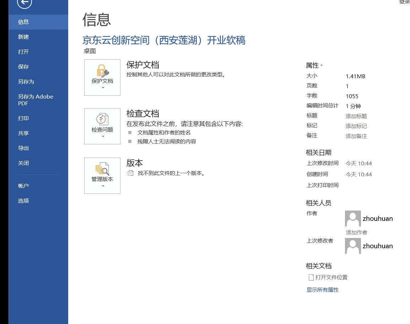Viewport: 410px width, 324px height.
Task: Select 打印 in the left menu
Action: click(x=38, y=118)
